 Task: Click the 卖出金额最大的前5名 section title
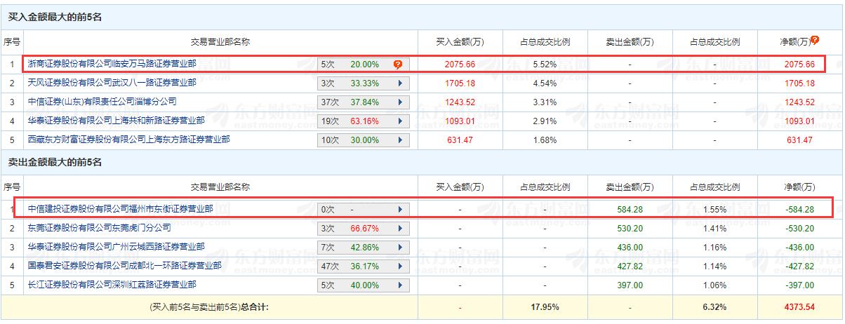pyautogui.click(x=55, y=163)
